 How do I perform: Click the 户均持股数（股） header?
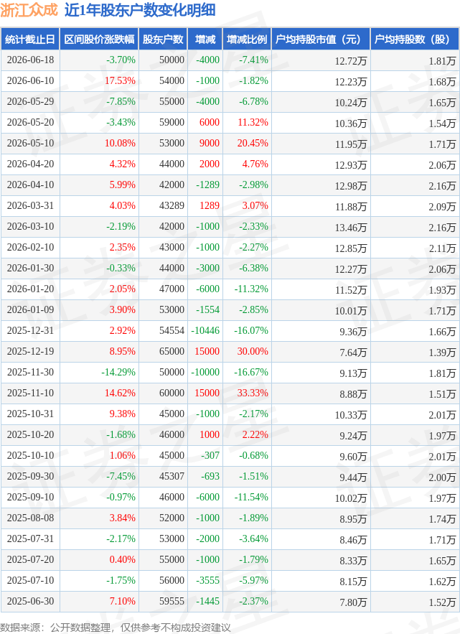[415, 39]
